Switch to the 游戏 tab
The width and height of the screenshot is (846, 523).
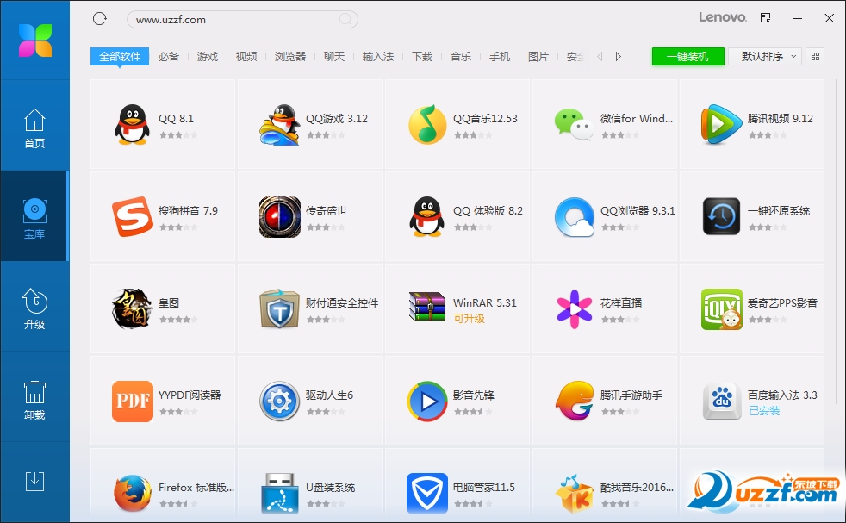pyautogui.click(x=207, y=56)
